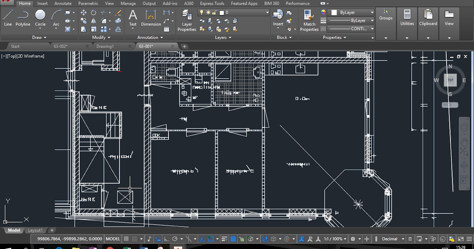The image size is (474, 249).
Task: Select the Arc tool
Action: [x=55, y=16]
